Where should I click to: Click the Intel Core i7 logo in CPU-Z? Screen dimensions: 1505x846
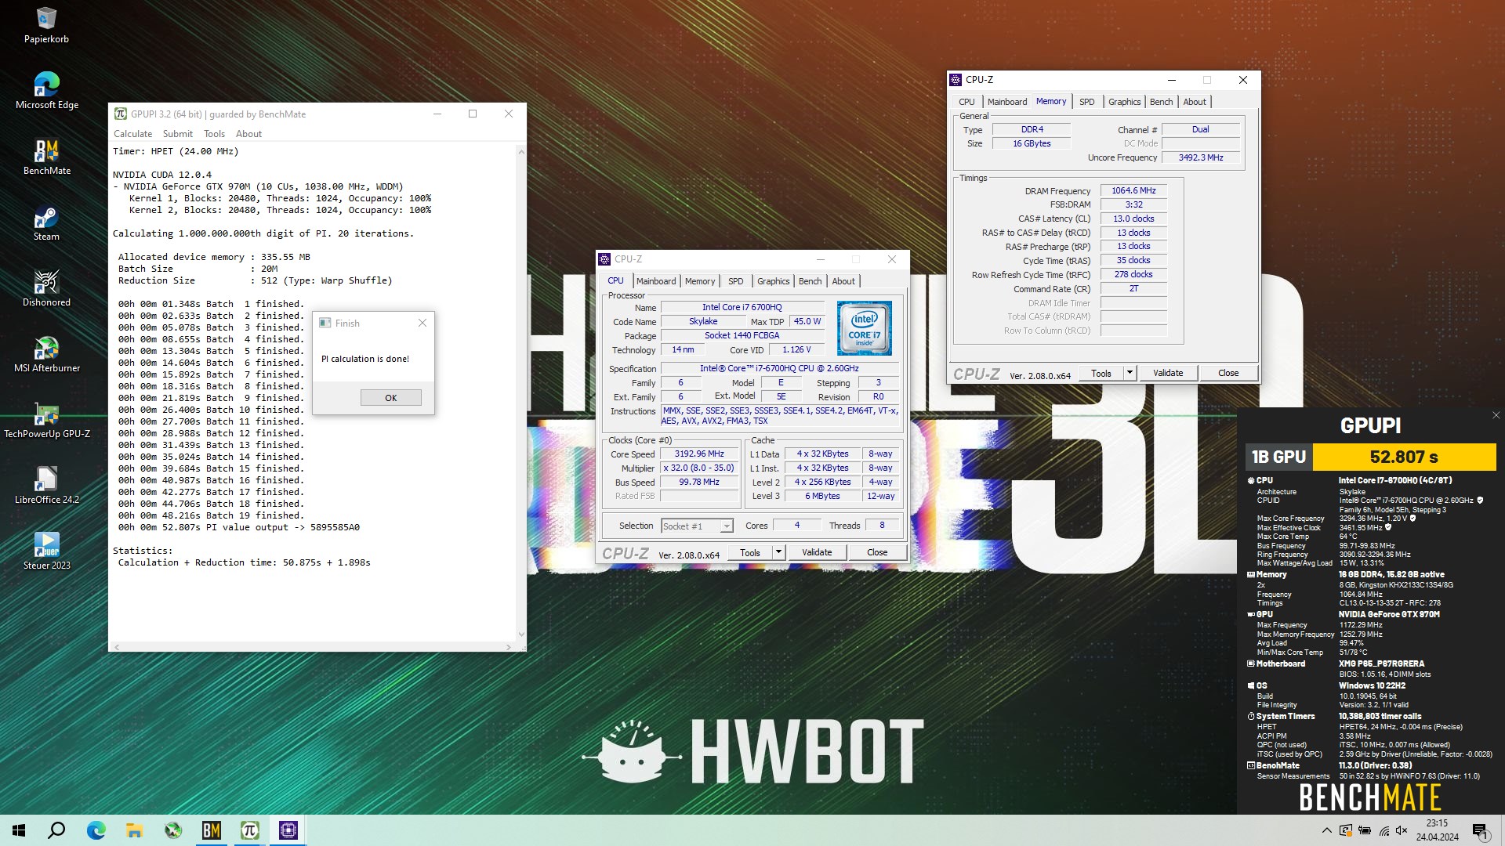pyautogui.click(x=864, y=328)
